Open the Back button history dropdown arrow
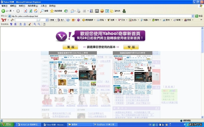This screenshot has height=127, width=204. [x=13, y=11]
